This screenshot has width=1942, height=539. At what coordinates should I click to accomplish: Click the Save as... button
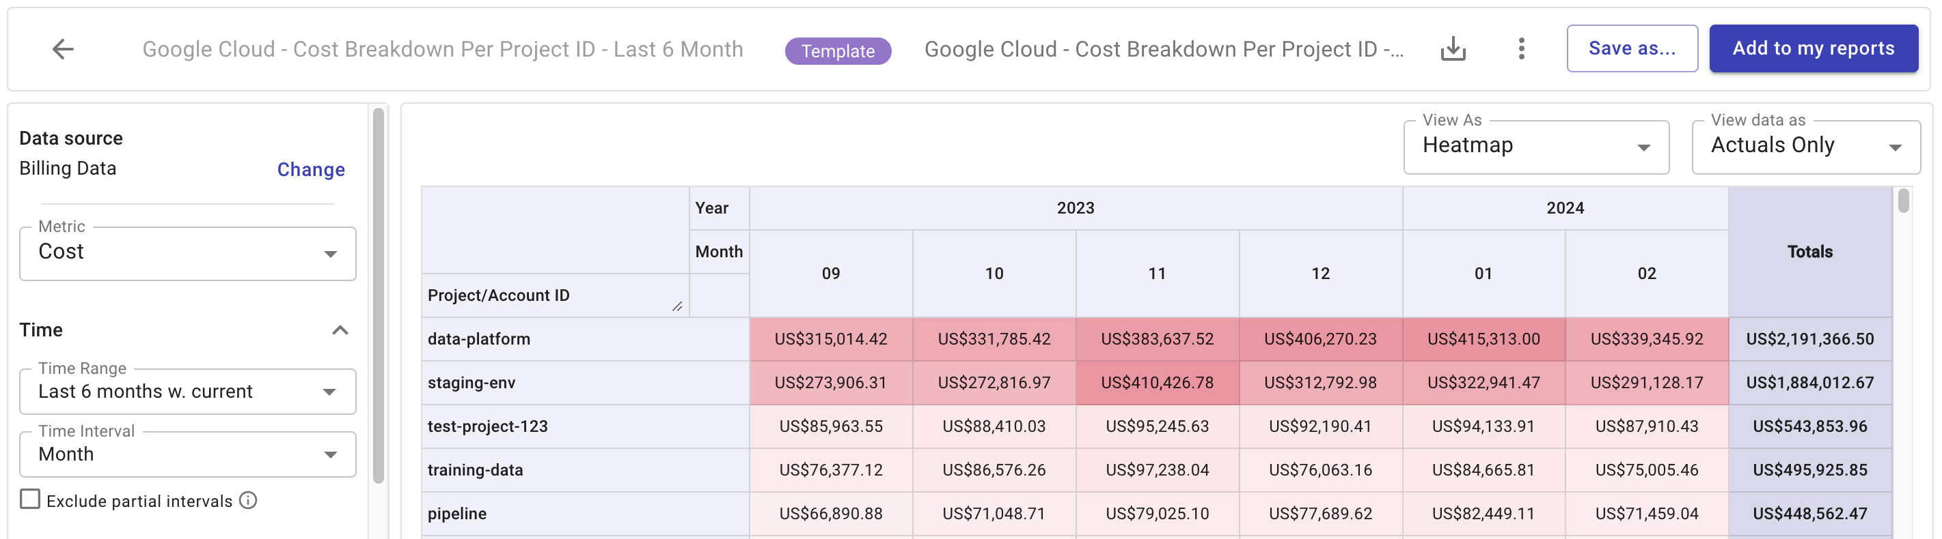1632,48
